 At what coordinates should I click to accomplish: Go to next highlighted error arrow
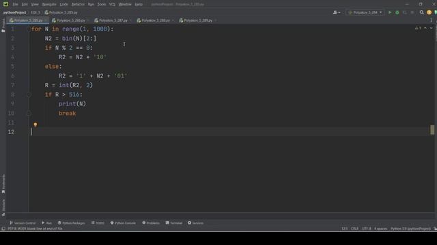pos(431,28)
